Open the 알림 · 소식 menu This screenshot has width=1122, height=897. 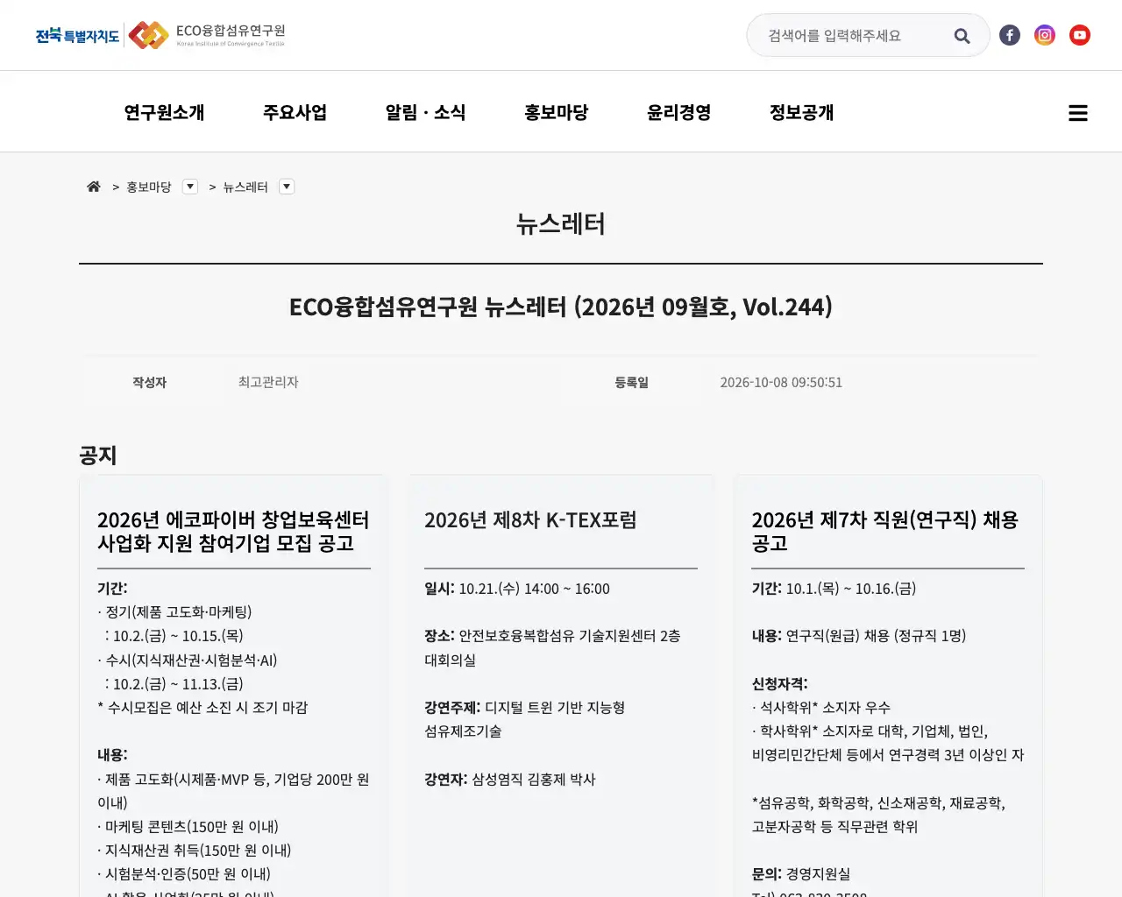click(425, 112)
